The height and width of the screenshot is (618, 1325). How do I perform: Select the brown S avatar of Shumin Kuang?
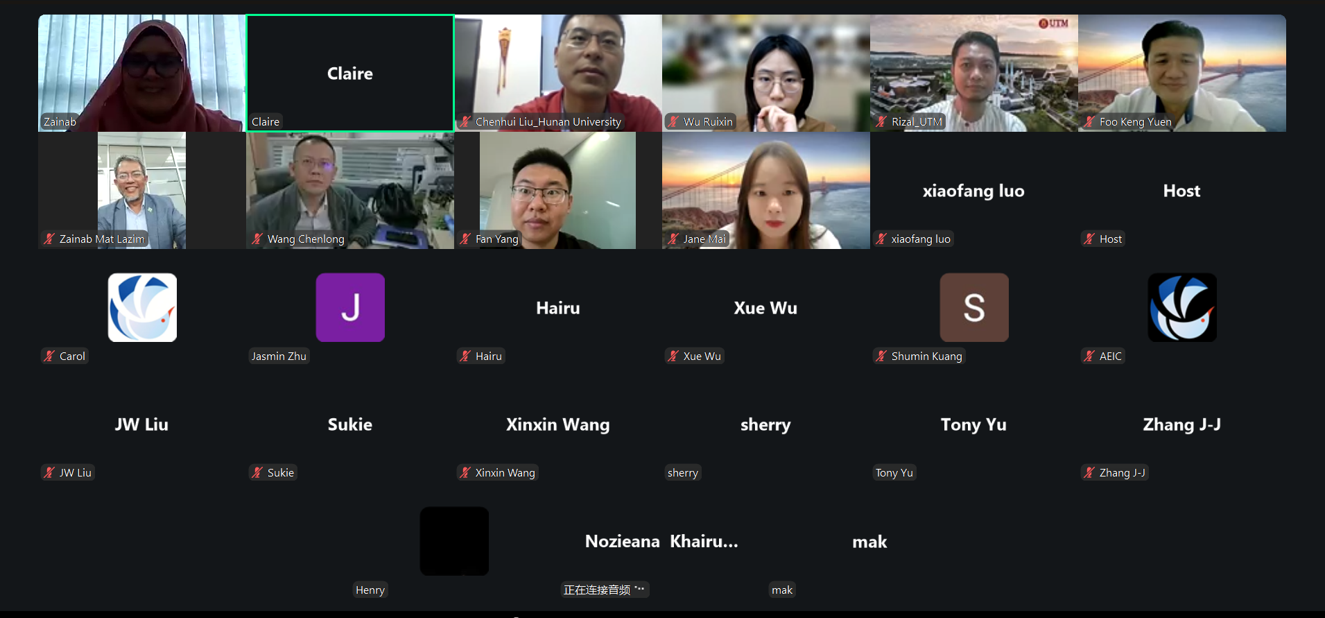pyautogui.click(x=974, y=307)
